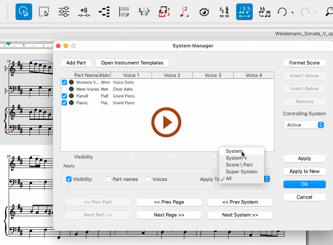Screen dimensions: 333x245
Task: Click the octagon icon on Mens Voices row
Action: click(72, 89)
